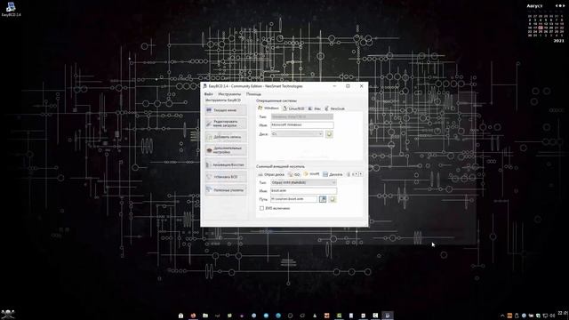Go to next month in calendar widget

[563, 6]
